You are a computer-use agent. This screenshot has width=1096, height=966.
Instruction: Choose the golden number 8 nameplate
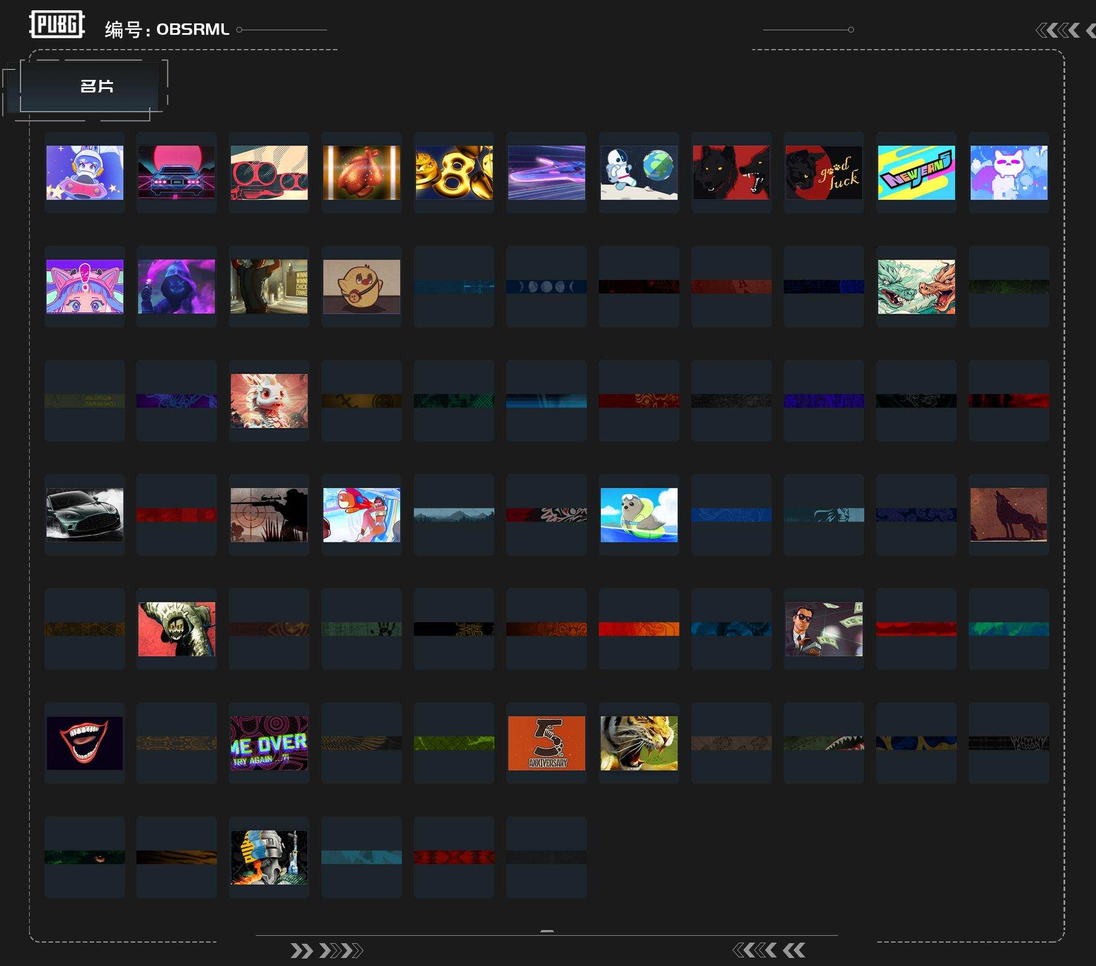pos(454,172)
